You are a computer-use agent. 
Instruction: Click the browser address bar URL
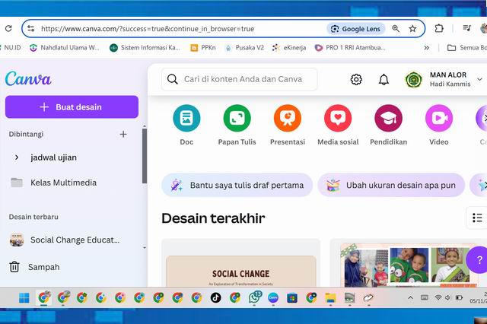tap(148, 29)
